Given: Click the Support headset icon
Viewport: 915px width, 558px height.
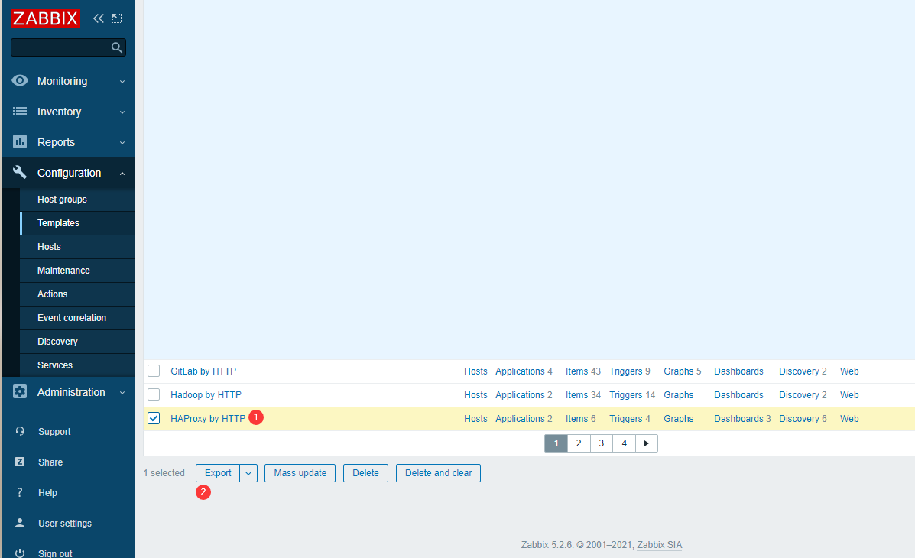Looking at the screenshot, I should pos(20,431).
